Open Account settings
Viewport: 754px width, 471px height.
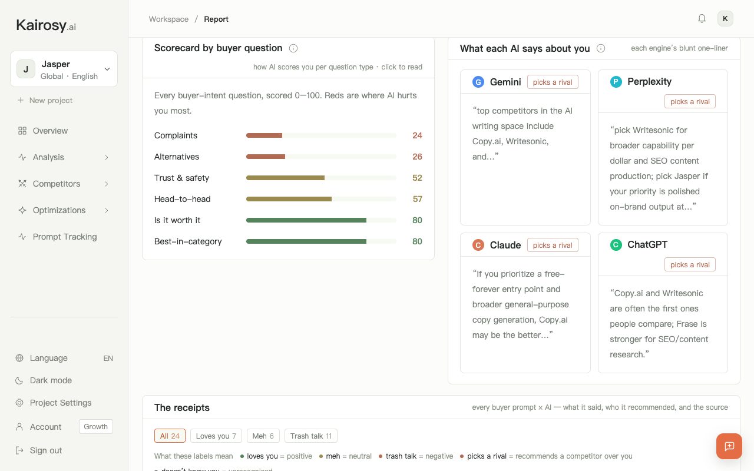click(46, 427)
